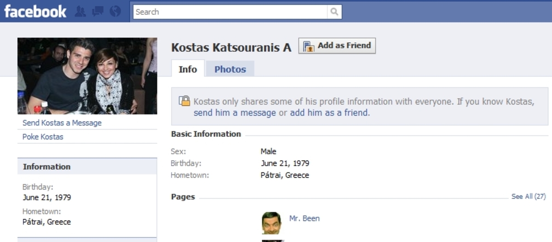Click the Information sidebar header
The height and width of the screenshot is (242, 552).
[47, 167]
